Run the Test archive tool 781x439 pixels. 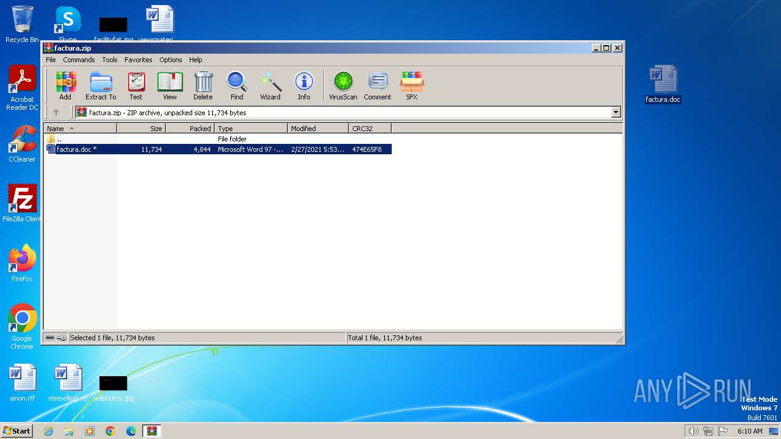[136, 85]
